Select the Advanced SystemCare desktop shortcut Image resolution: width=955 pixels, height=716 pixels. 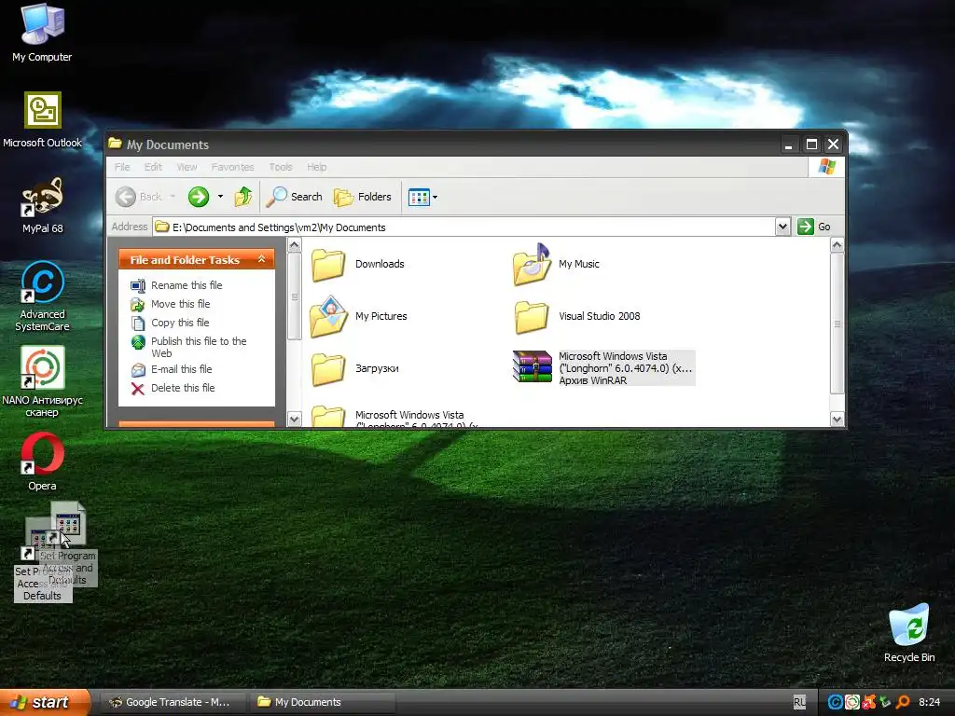coord(42,296)
